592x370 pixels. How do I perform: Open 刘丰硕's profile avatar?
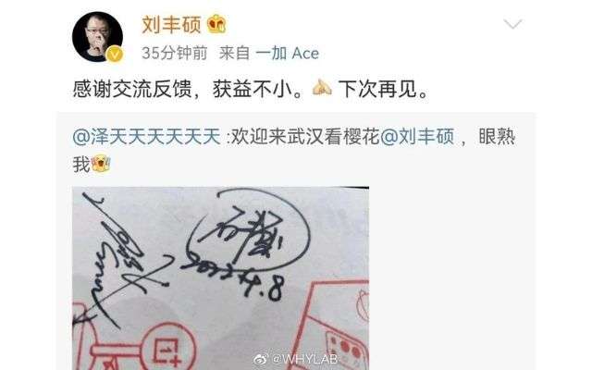point(97,36)
